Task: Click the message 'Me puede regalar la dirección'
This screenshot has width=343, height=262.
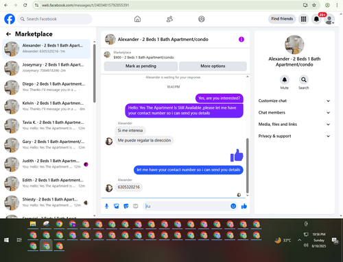Action: click(x=144, y=140)
